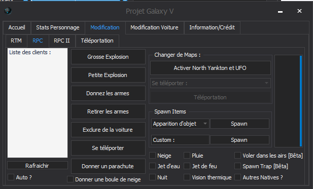Click the Grosse Explosion button
The width and height of the screenshot is (313, 189).
tap(108, 57)
